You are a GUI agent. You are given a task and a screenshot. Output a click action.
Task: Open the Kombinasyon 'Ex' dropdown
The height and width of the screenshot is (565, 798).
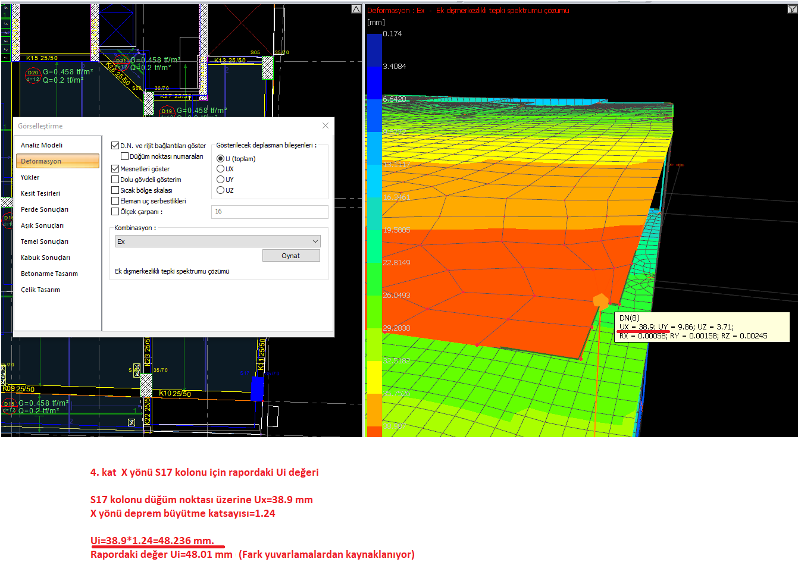[218, 241]
